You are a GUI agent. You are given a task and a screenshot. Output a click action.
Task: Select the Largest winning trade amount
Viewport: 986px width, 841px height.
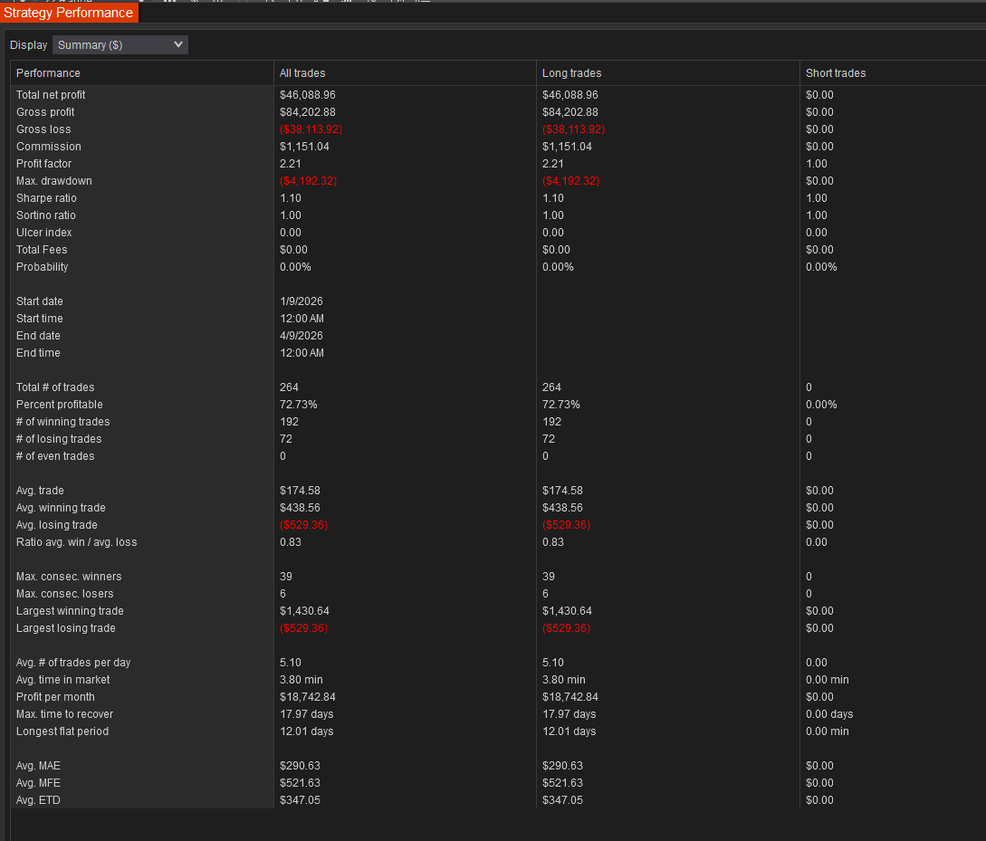tap(305, 610)
